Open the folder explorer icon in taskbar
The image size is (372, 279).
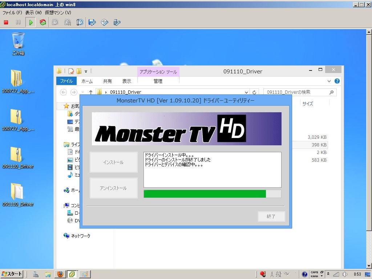48,274
